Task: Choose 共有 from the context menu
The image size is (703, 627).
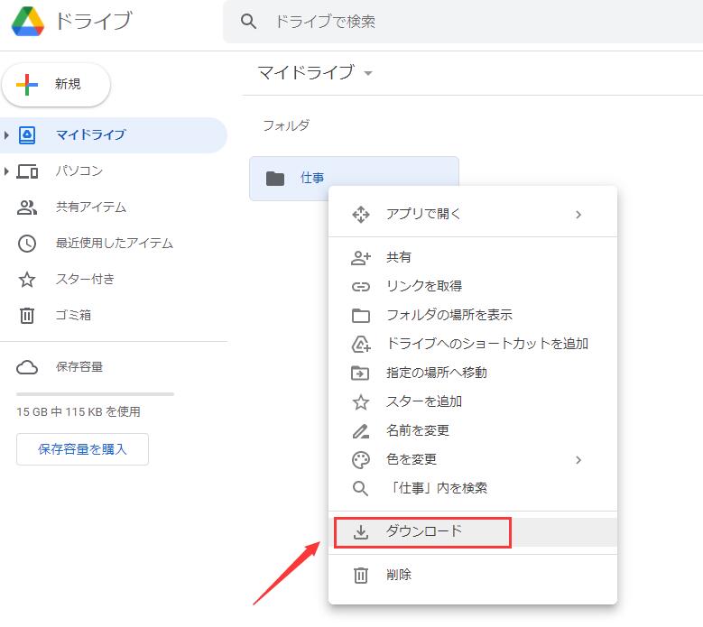Action: pos(473,257)
